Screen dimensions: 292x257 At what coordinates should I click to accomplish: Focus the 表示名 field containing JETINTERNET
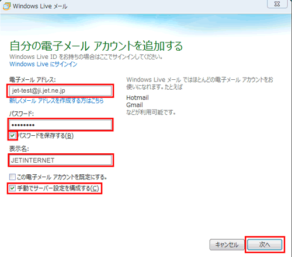(x=60, y=160)
